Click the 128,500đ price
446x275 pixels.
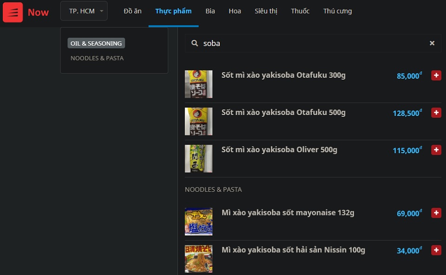click(407, 113)
